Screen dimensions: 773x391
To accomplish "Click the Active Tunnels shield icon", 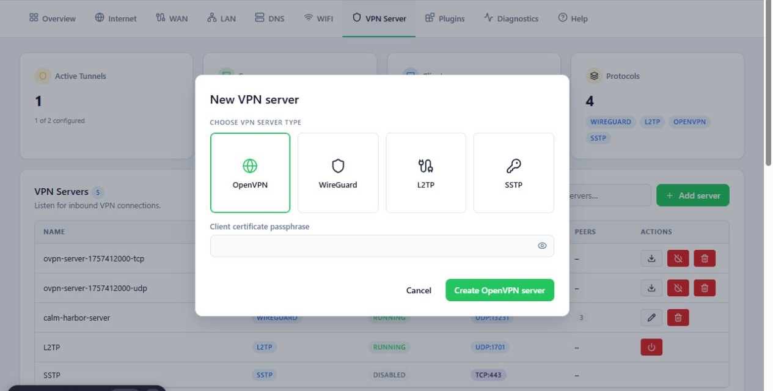I will [43, 76].
